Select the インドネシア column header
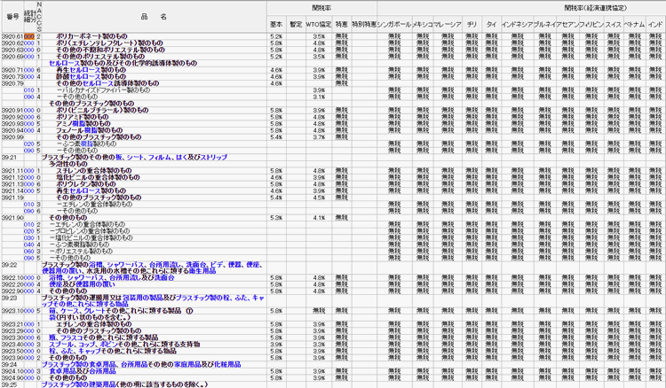666x388 pixels. coord(517,25)
